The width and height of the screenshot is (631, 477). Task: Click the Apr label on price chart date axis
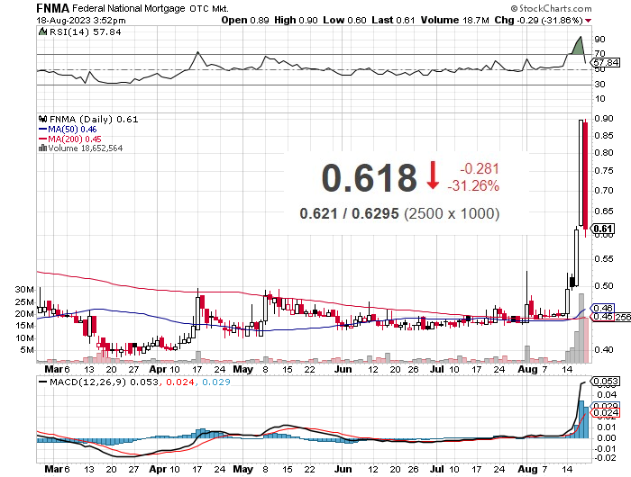coord(158,369)
